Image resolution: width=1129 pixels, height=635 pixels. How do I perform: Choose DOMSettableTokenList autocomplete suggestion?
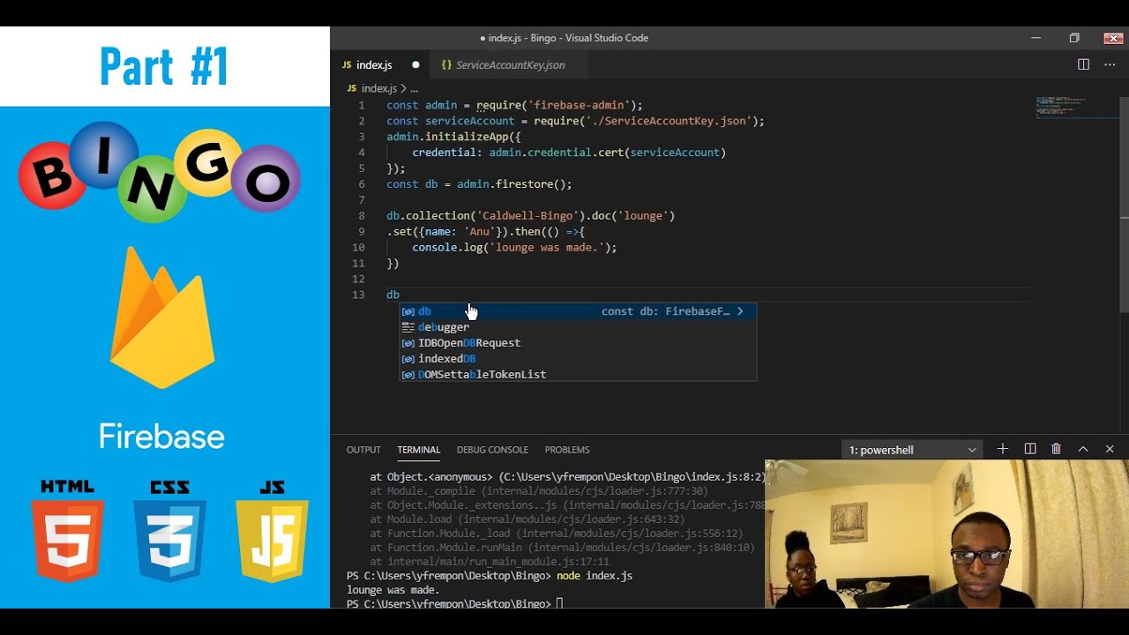578,375
